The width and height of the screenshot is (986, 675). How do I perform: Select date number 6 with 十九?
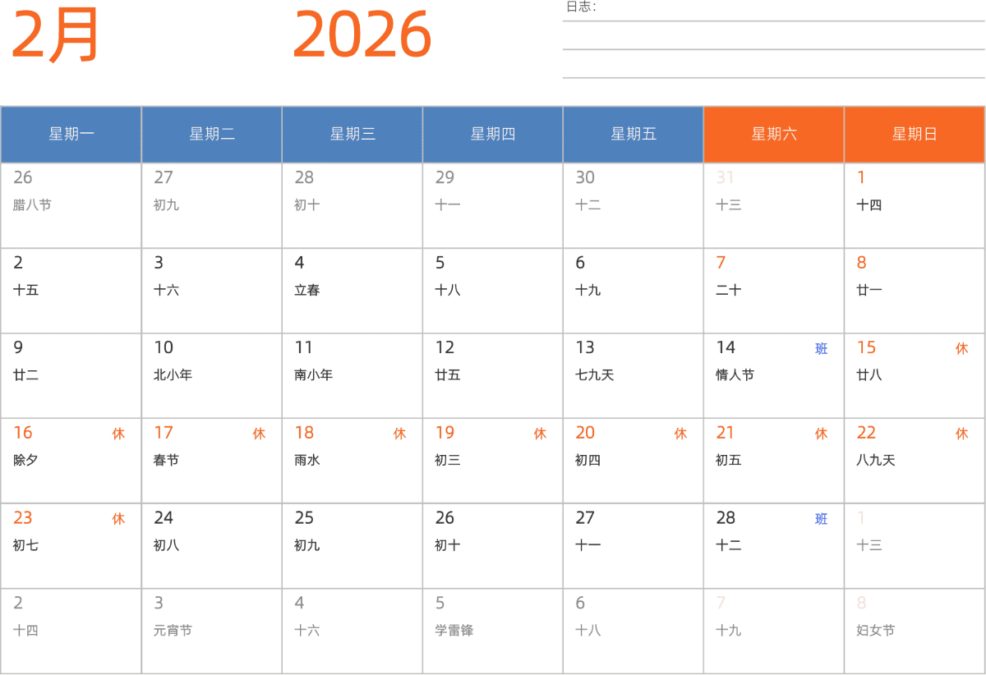pyautogui.click(x=580, y=263)
